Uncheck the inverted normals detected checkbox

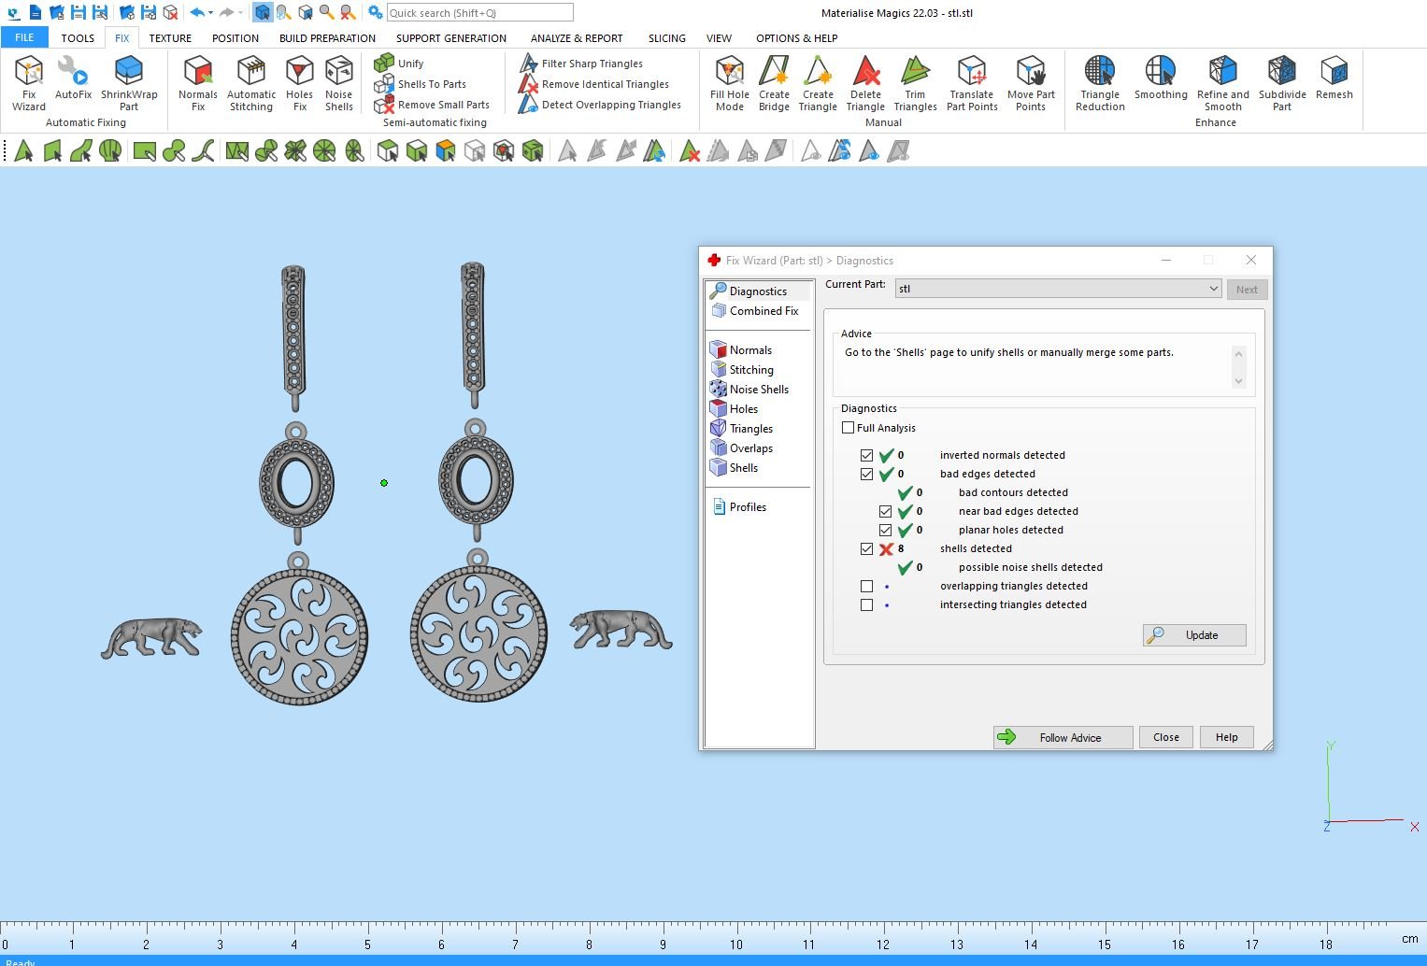click(x=866, y=456)
